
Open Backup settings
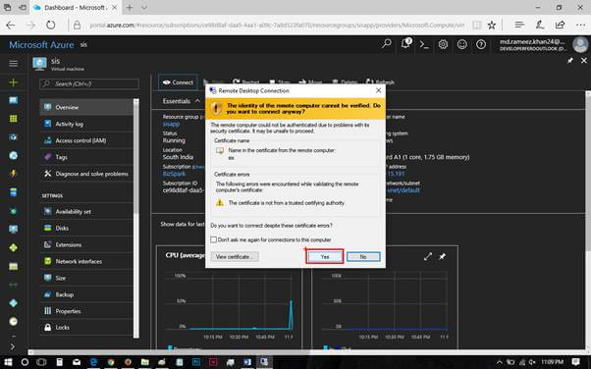pos(86,294)
